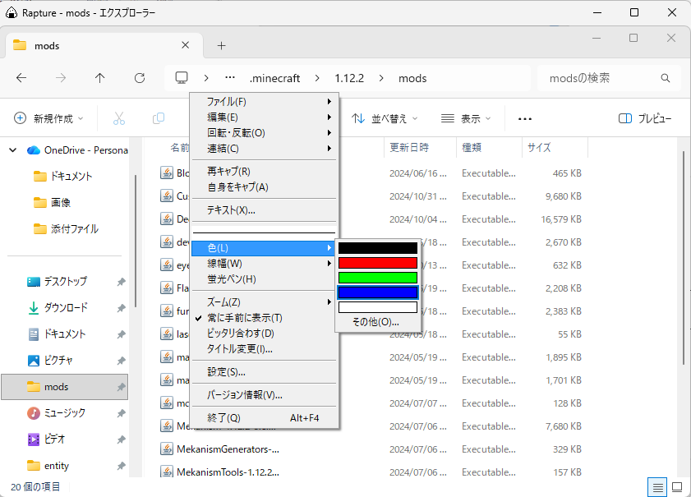
Task: Switch to large thumbnails view in status bar
Action: tap(677, 486)
